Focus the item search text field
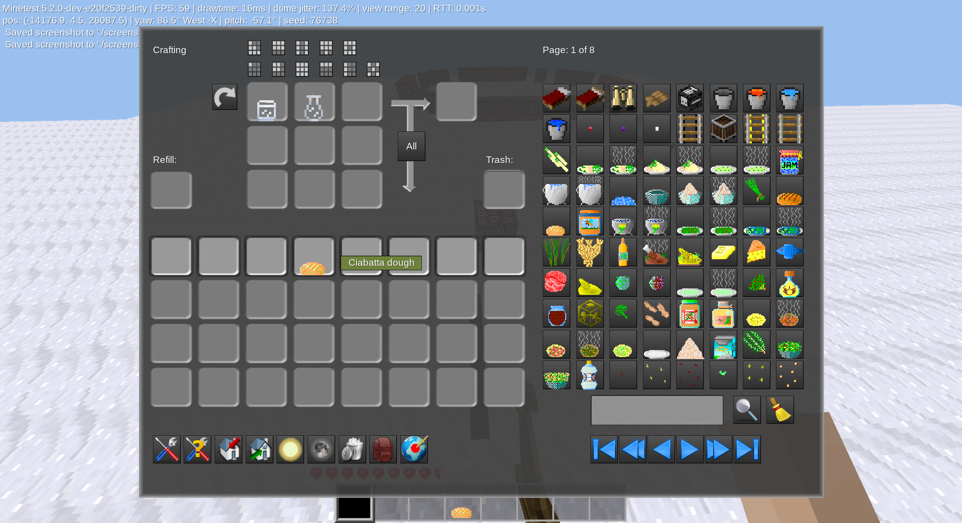 tap(657, 410)
